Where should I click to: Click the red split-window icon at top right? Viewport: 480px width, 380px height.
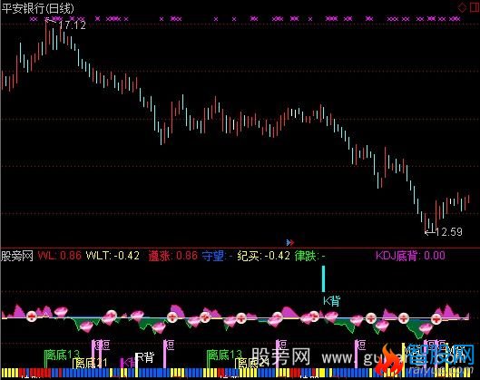pos(475,6)
